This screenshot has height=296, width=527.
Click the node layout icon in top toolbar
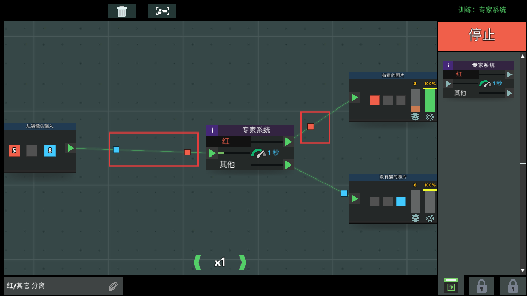(162, 11)
